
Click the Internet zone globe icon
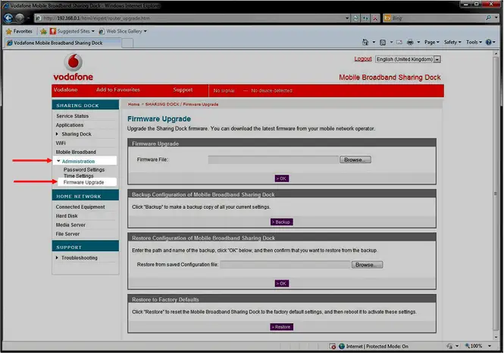(342, 346)
